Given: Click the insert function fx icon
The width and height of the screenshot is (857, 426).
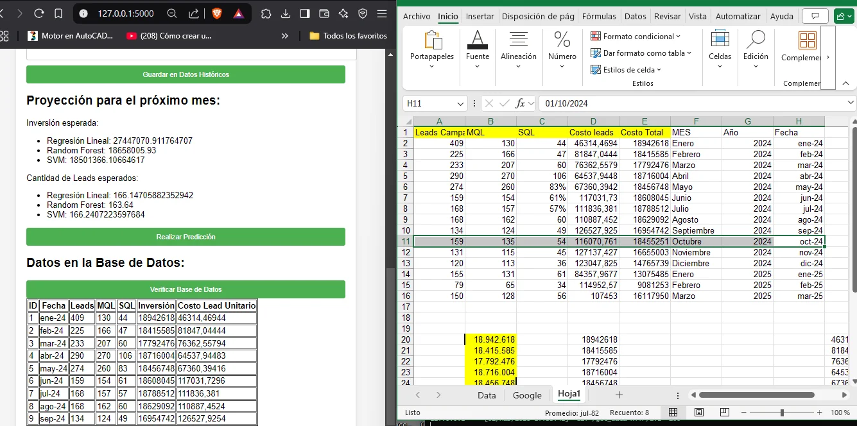Looking at the screenshot, I should [521, 103].
